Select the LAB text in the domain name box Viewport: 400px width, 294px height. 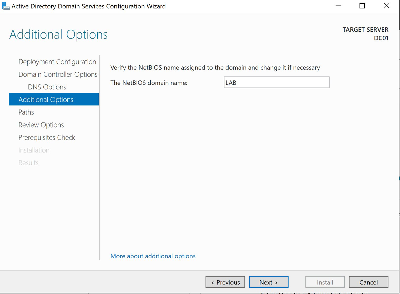(230, 82)
